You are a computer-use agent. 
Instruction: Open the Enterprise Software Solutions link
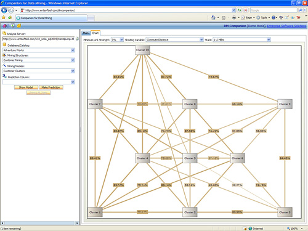pyautogui.click(x=286, y=26)
